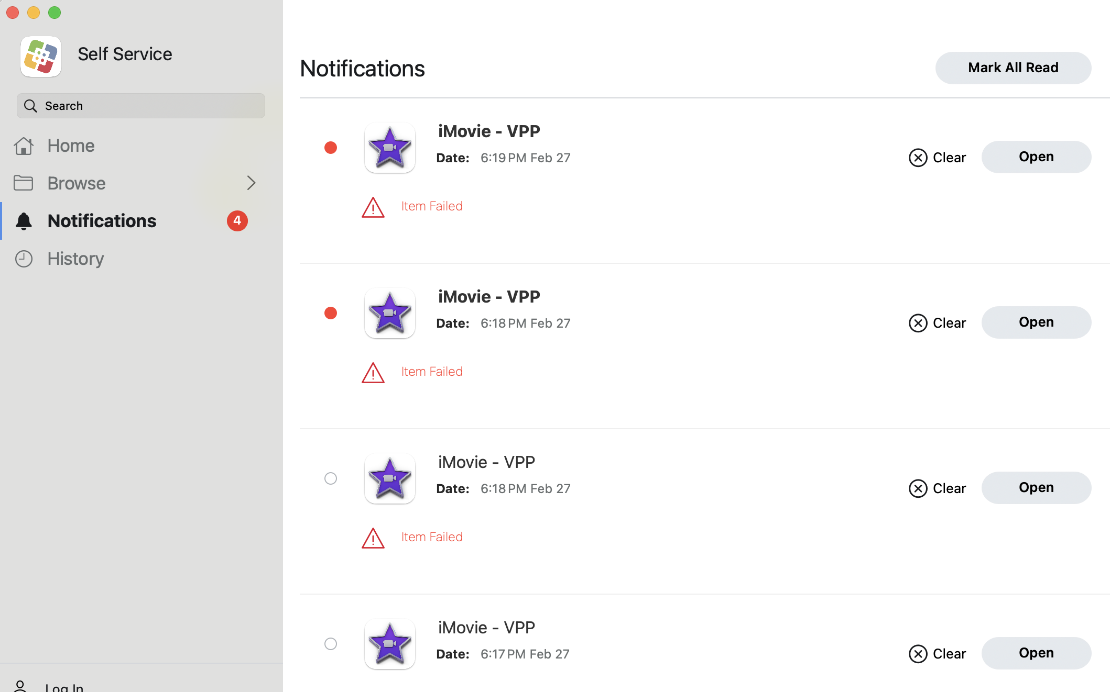Select History in the sidebar
1110x692 pixels.
75,259
